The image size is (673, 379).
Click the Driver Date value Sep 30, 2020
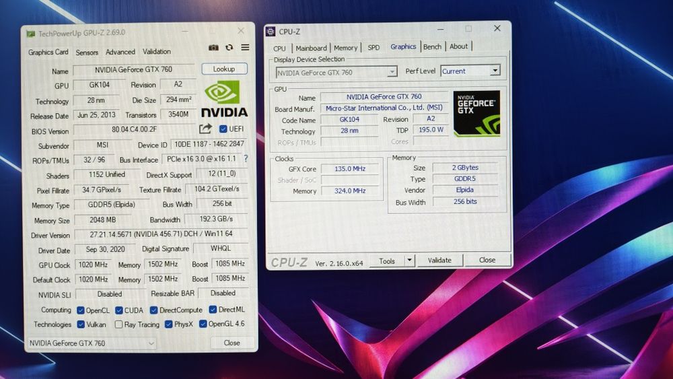(x=105, y=249)
